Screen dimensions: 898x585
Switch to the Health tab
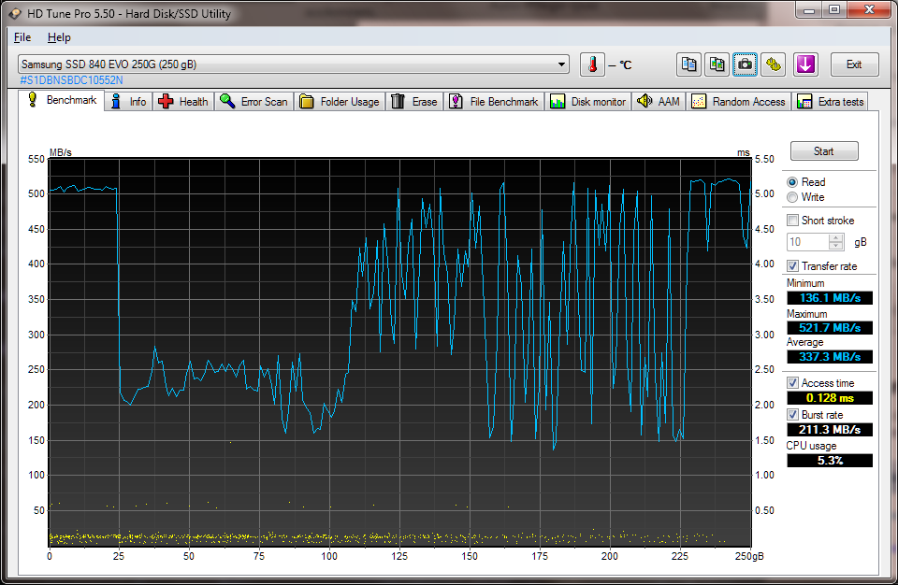[x=183, y=101]
